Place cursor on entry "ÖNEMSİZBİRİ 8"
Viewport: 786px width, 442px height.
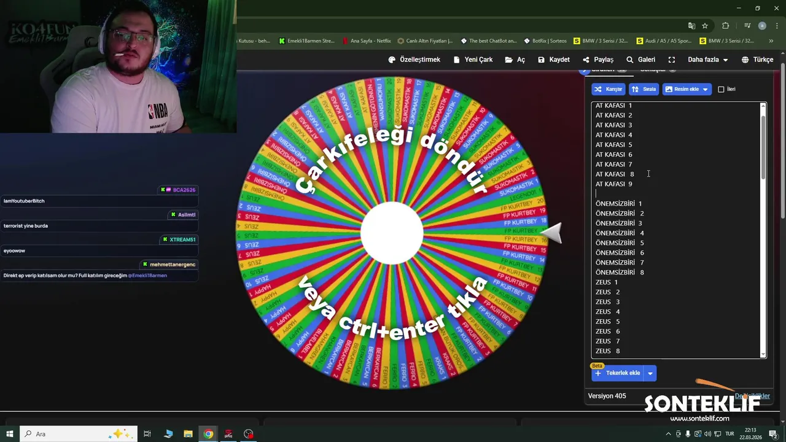620,273
